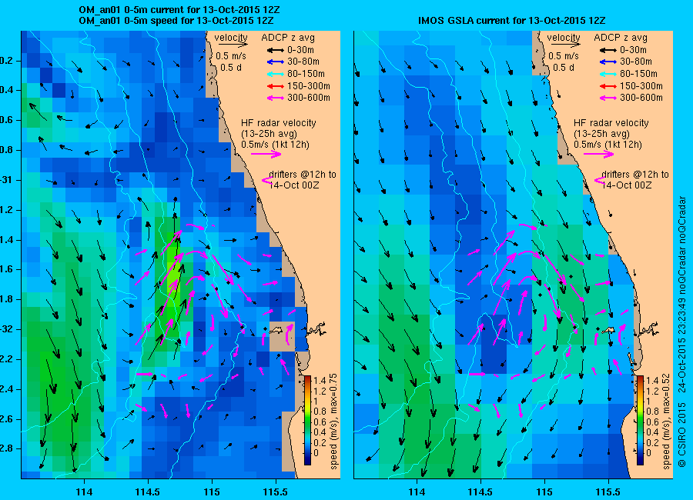Click the '1.4' tick on OM_an01 color bar
The width and height of the screenshot is (693, 500).
(x=319, y=380)
